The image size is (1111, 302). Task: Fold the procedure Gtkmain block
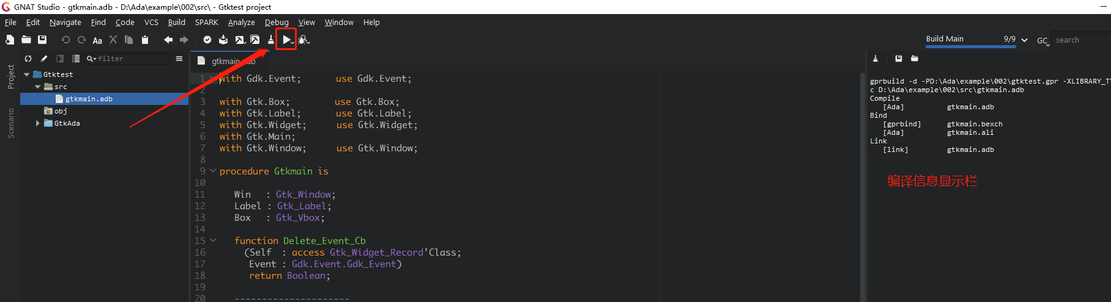tap(213, 171)
